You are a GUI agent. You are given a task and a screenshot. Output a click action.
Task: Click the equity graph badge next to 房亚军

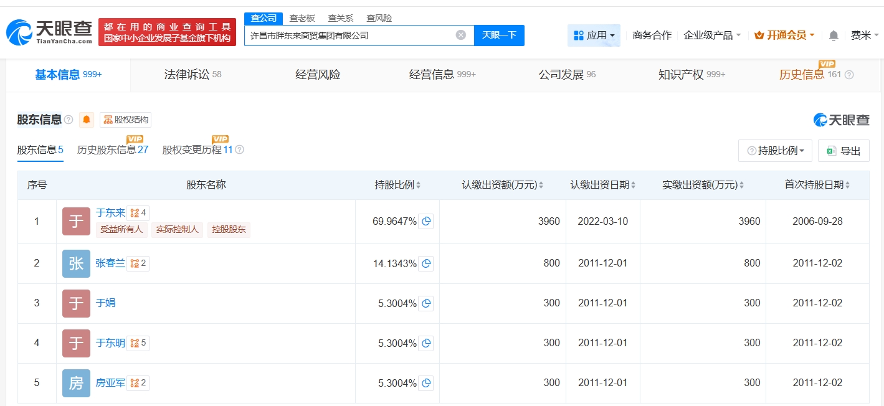(x=138, y=383)
